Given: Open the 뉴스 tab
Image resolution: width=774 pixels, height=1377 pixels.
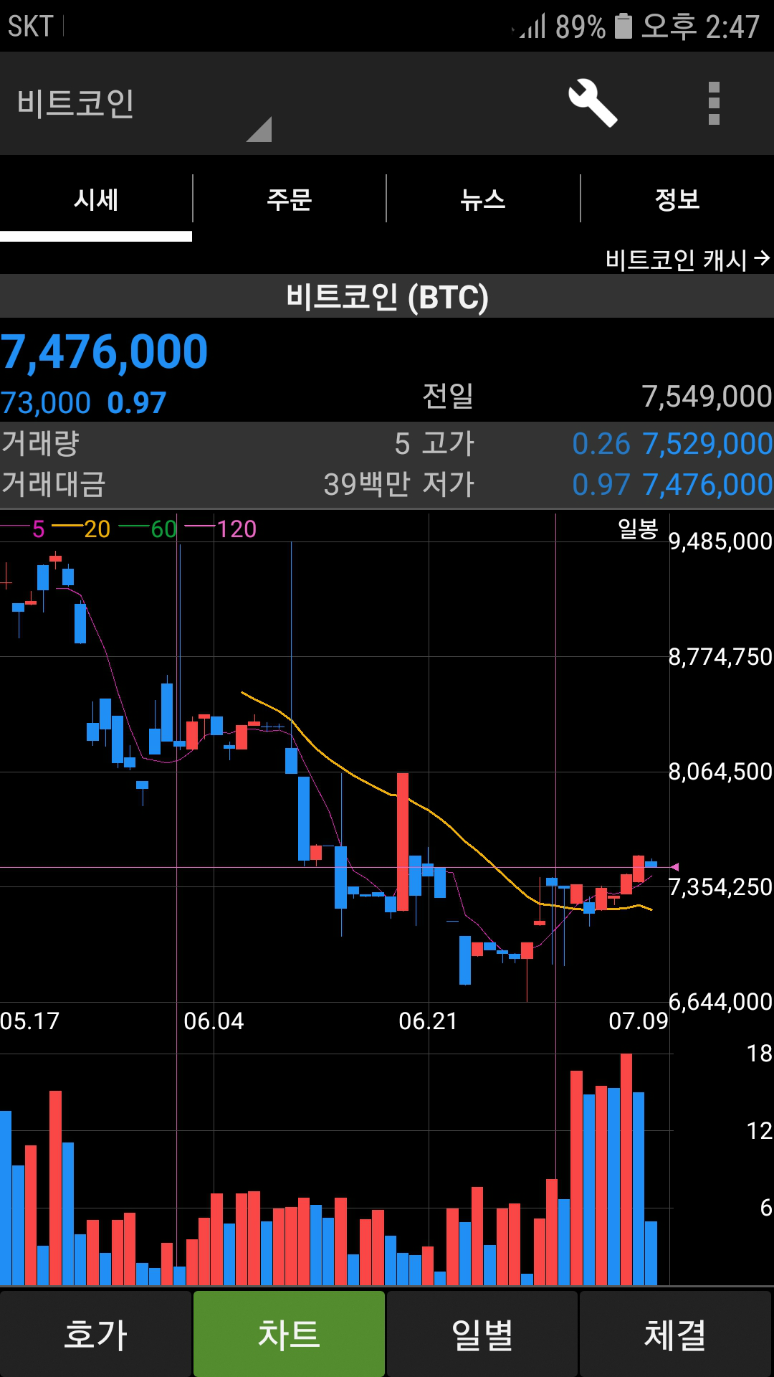Looking at the screenshot, I should point(483,199).
